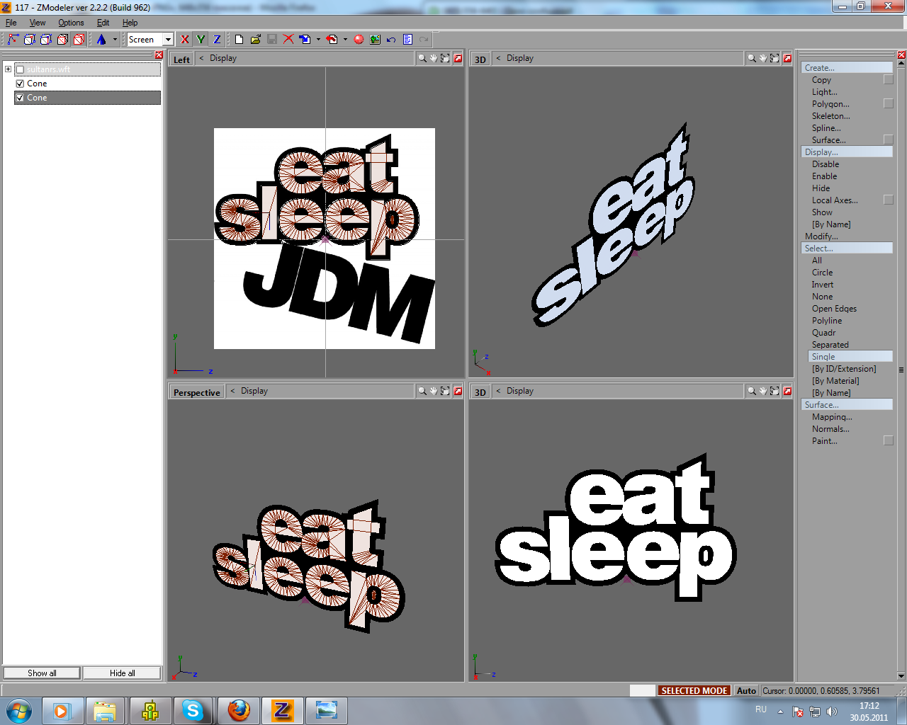907x725 pixels.
Task: Toggle the red selected mode cube icon
Action: click(79, 40)
